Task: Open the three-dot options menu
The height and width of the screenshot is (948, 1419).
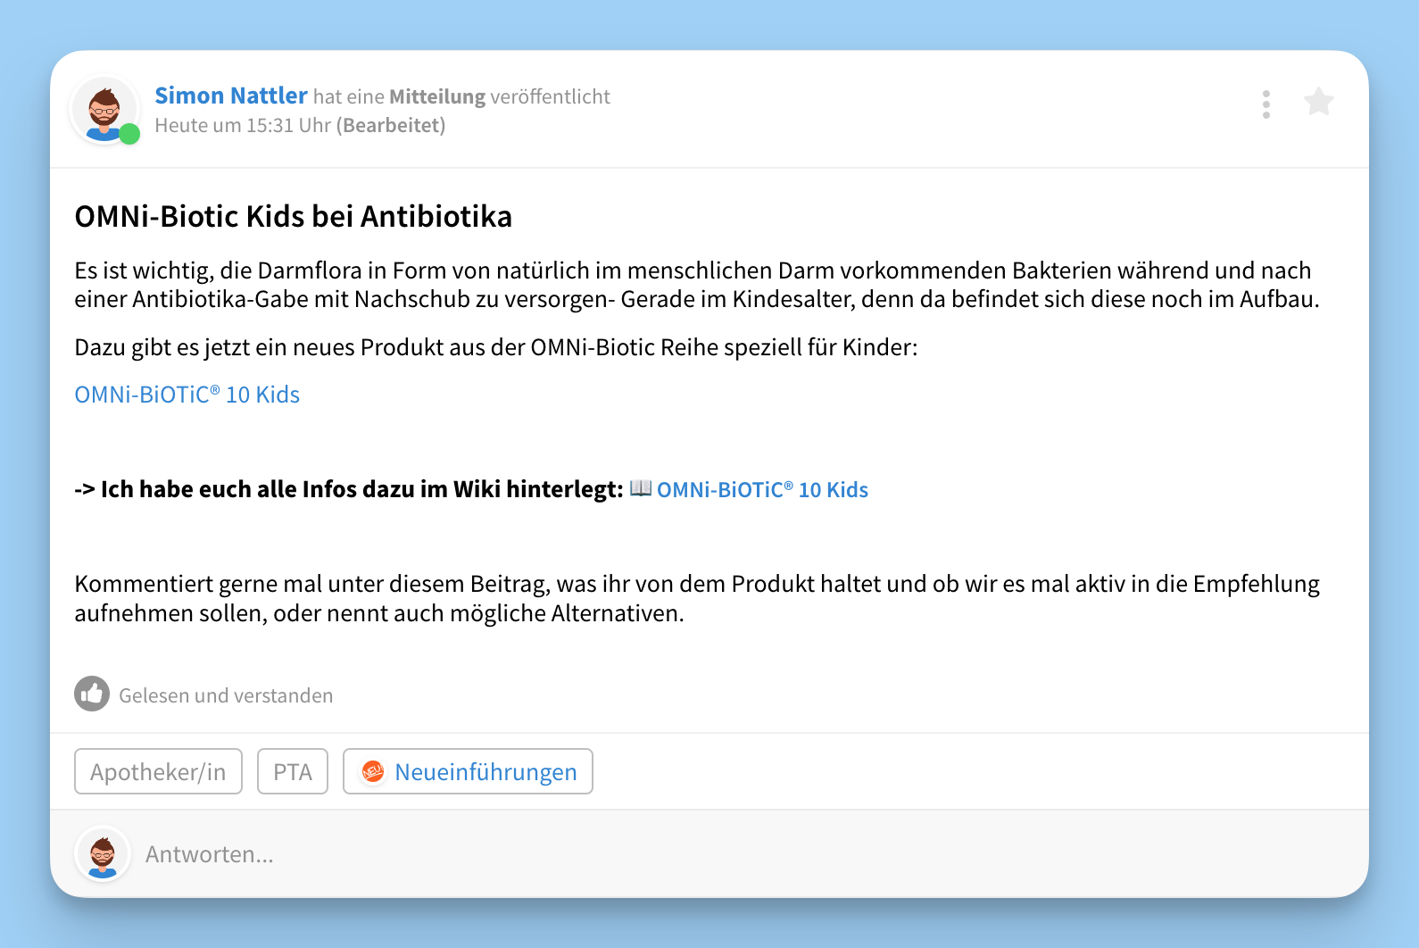Action: point(1266,104)
